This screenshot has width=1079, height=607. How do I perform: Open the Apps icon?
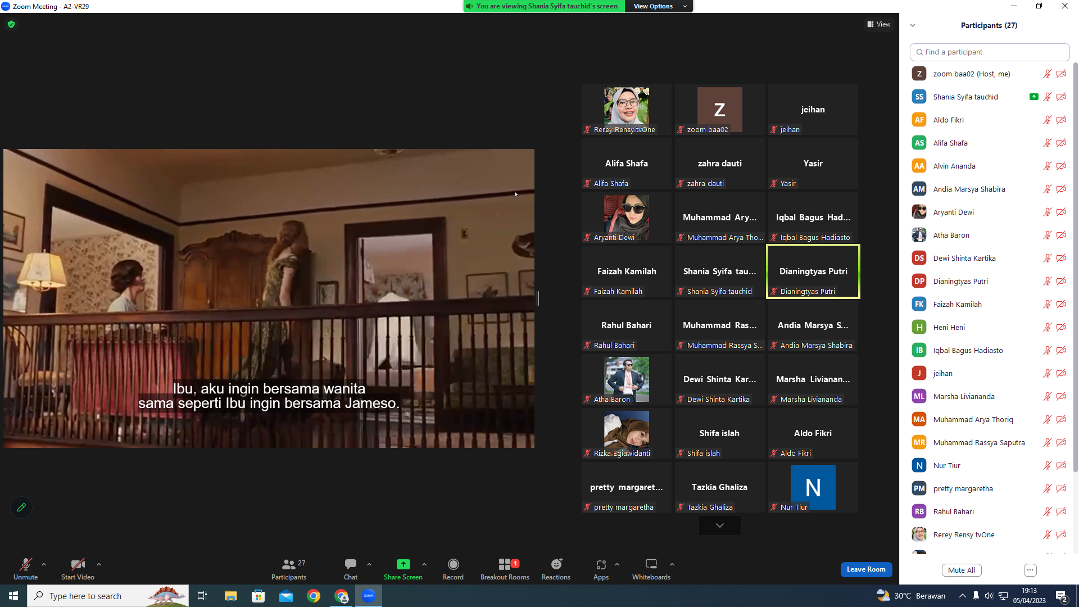pyautogui.click(x=601, y=564)
